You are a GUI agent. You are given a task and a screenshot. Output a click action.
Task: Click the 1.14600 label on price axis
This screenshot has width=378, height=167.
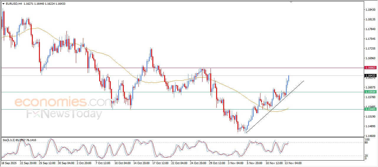tap(370, 136)
